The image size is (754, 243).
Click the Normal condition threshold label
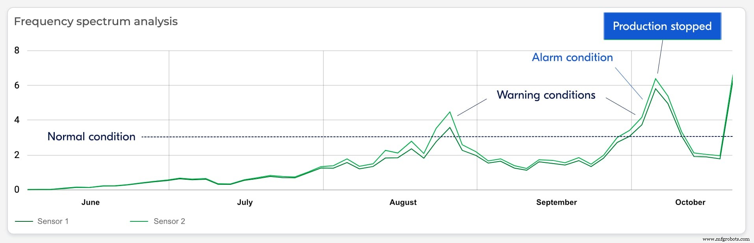91,136
